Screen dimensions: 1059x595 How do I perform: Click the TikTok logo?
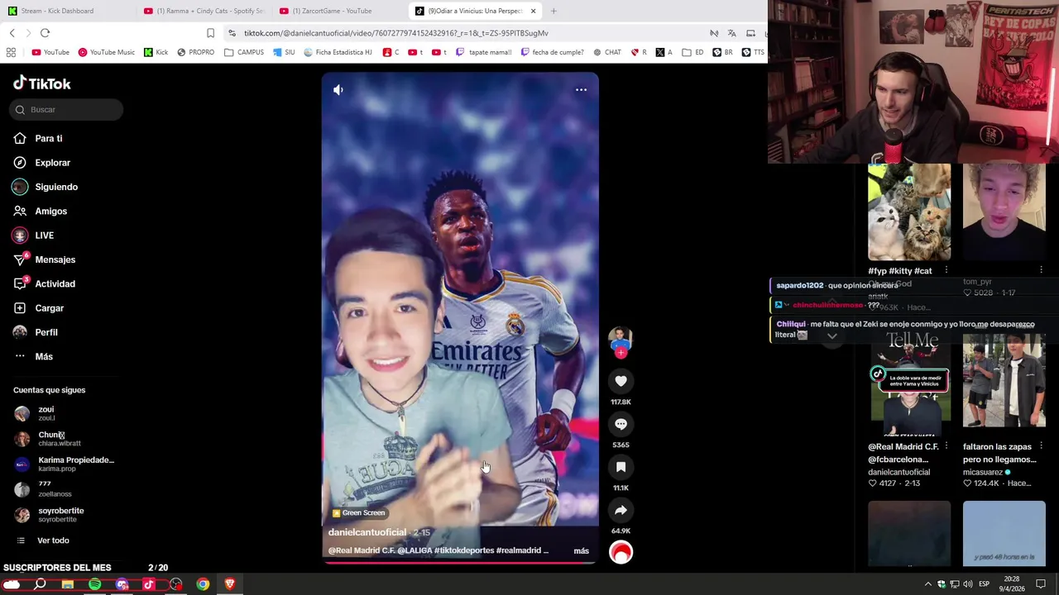click(42, 83)
